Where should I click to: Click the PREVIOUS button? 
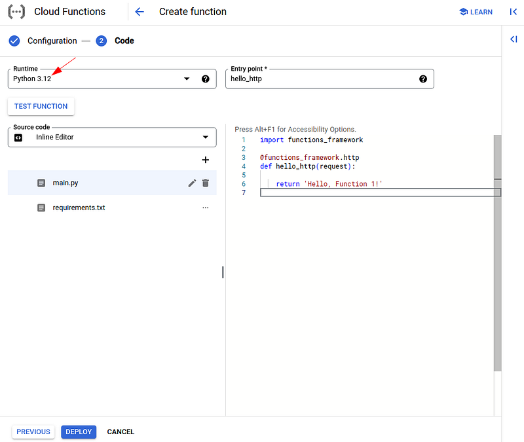[x=33, y=432]
